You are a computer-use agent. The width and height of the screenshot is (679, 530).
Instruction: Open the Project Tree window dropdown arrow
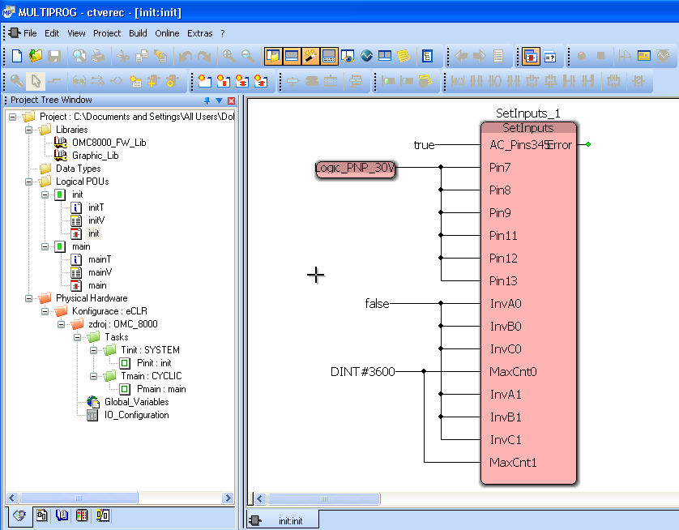click(219, 100)
